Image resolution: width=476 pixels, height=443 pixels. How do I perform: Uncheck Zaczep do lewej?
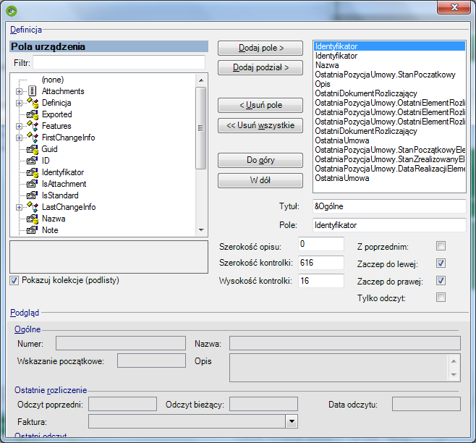tap(441, 263)
